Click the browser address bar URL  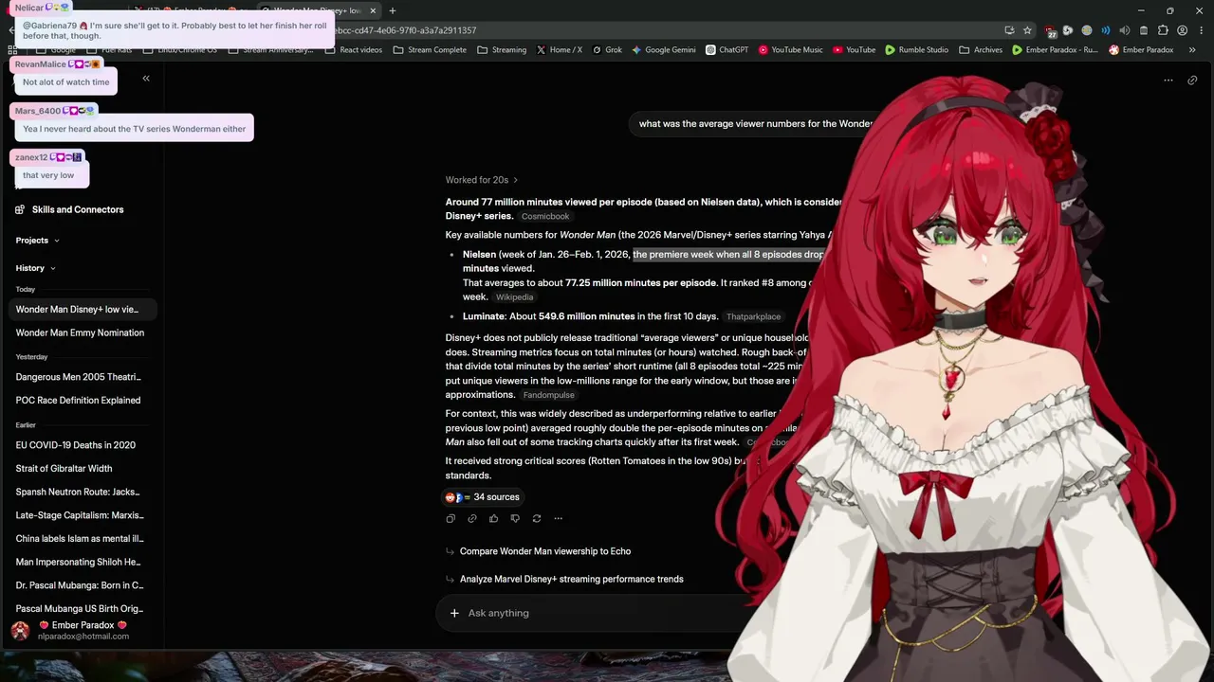[x=406, y=30]
